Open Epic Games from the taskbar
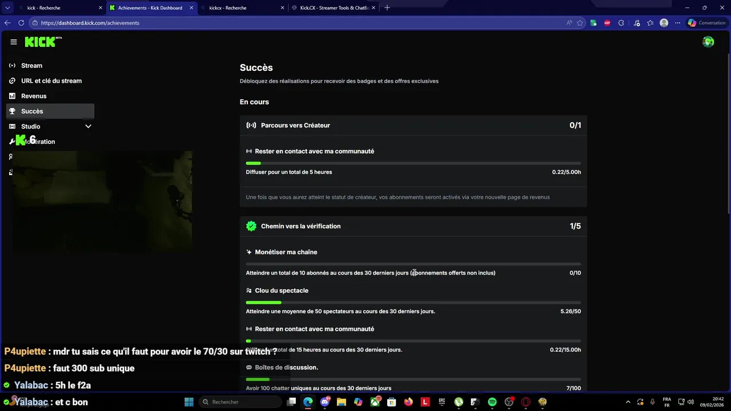 (442, 402)
